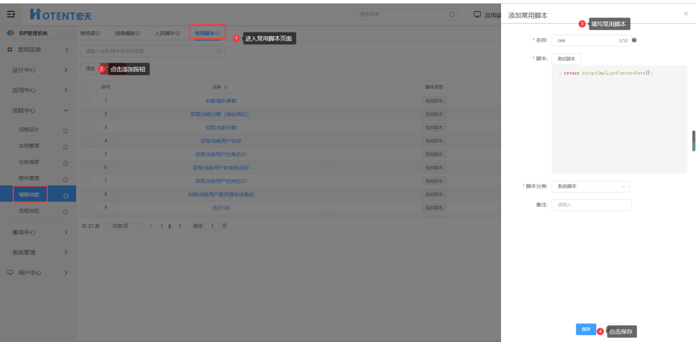
Task: Switch to the 消息模板 tab
Action: pyautogui.click(x=127, y=33)
